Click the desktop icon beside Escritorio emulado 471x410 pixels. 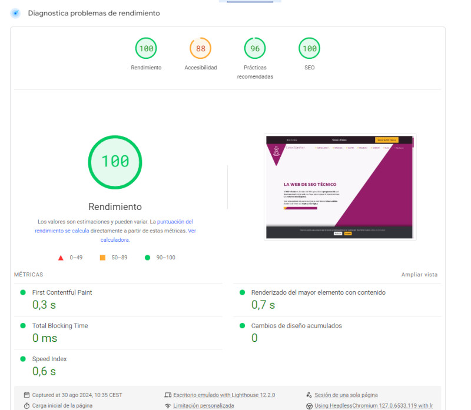pos(168,395)
